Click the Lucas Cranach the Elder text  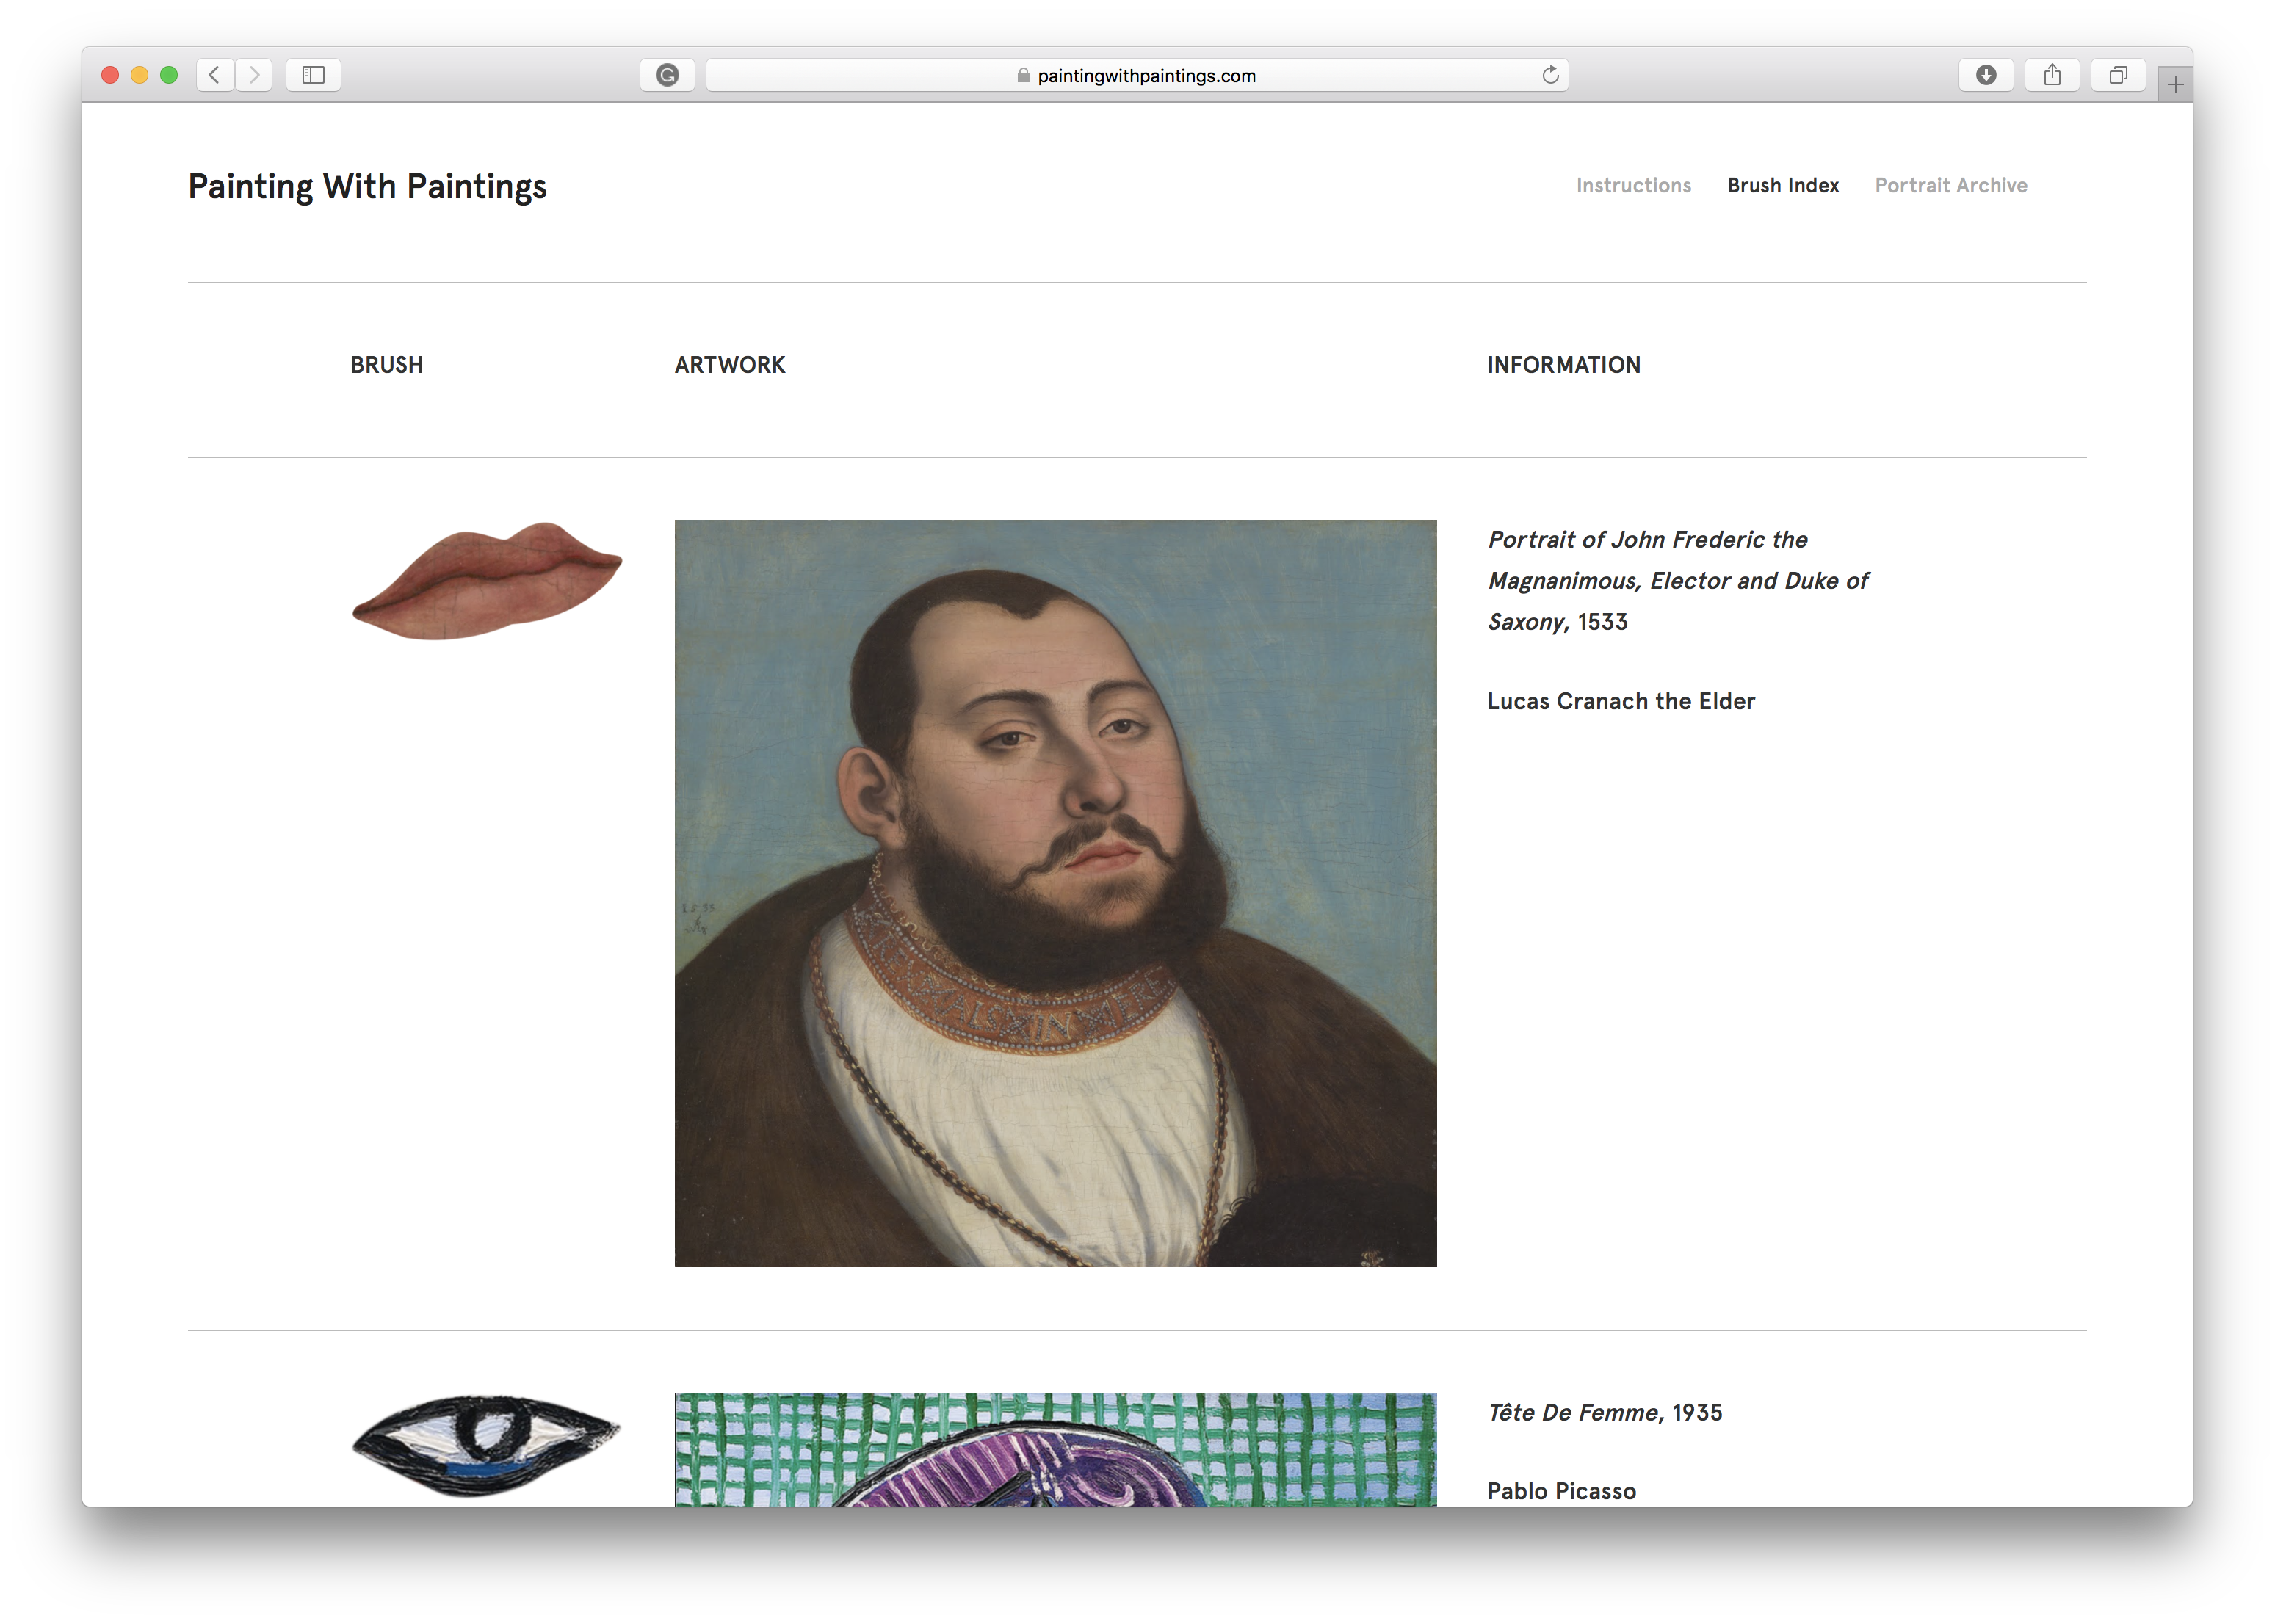(x=1620, y=701)
